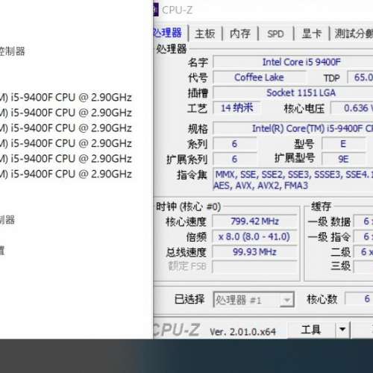This screenshot has width=373, height=373.
Task: Click the instruction set list MMX, SSE
Action: pos(293,180)
